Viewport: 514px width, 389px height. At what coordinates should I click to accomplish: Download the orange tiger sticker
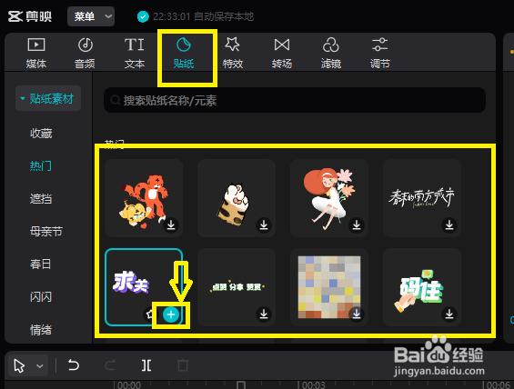[171, 225]
